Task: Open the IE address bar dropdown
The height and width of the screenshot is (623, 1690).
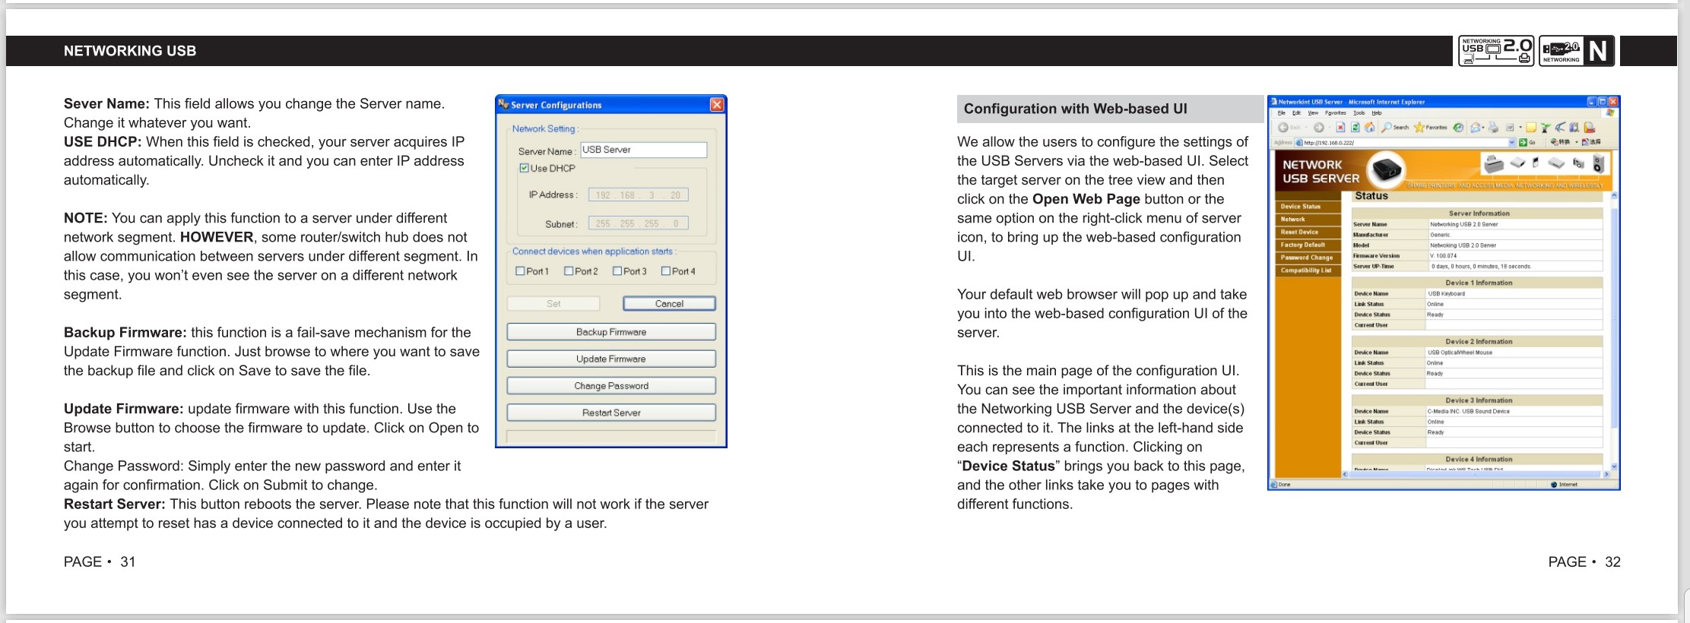Action: [1512, 142]
